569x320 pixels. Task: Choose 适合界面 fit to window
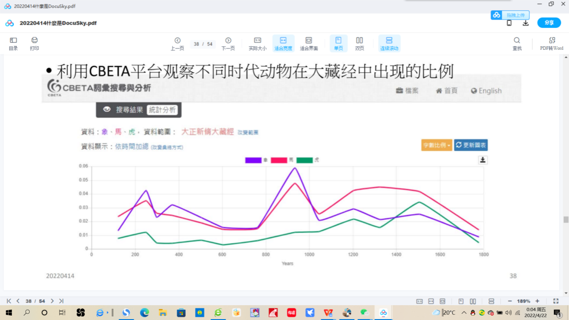[309, 44]
